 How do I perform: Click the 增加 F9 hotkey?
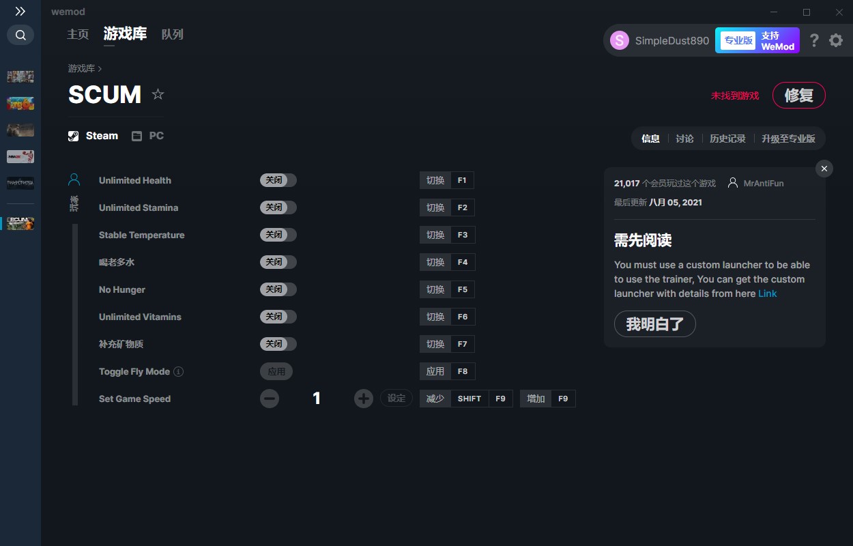[x=548, y=399]
